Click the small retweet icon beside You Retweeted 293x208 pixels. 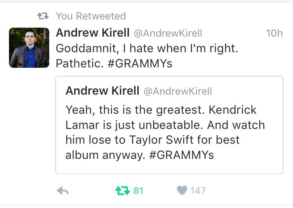coord(43,16)
